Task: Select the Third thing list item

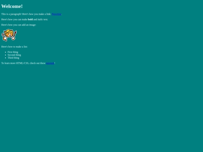Action: (x=13, y=58)
